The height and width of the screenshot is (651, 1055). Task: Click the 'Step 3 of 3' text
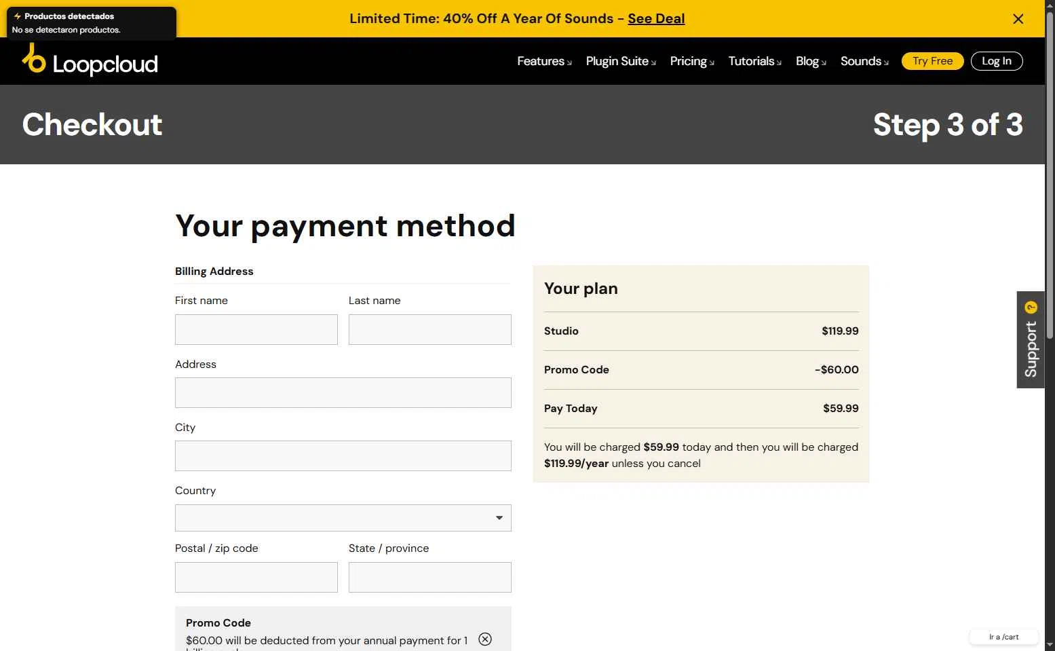[948, 124]
